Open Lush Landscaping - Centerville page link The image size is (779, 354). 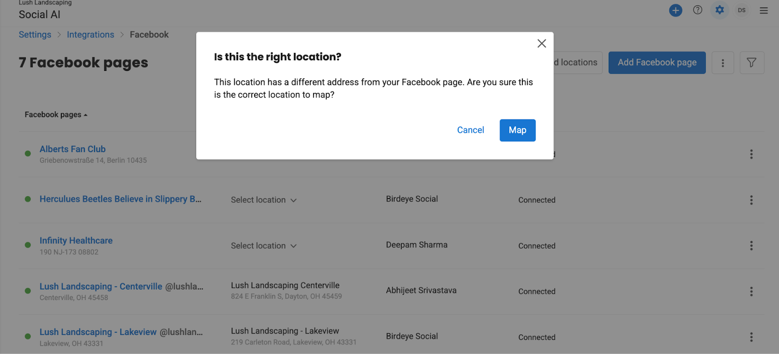101,287
